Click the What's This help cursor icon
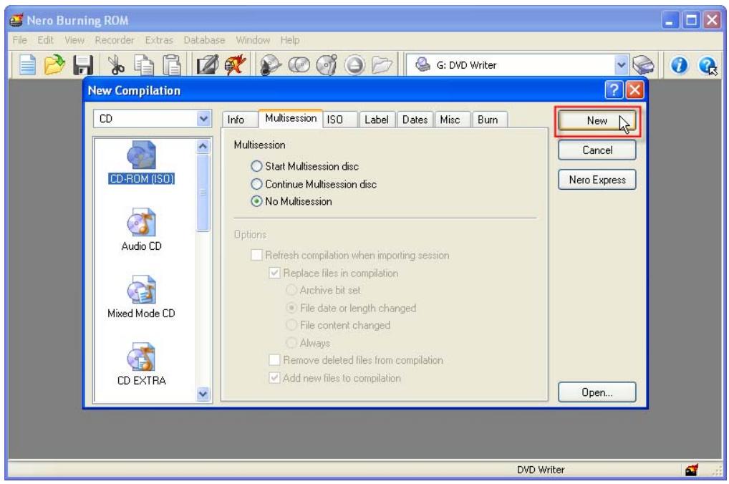 tap(708, 65)
